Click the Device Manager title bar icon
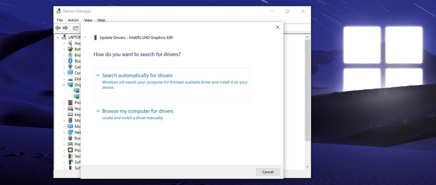The height and width of the screenshot is (185, 436). pyautogui.click(x=59, y=11)
